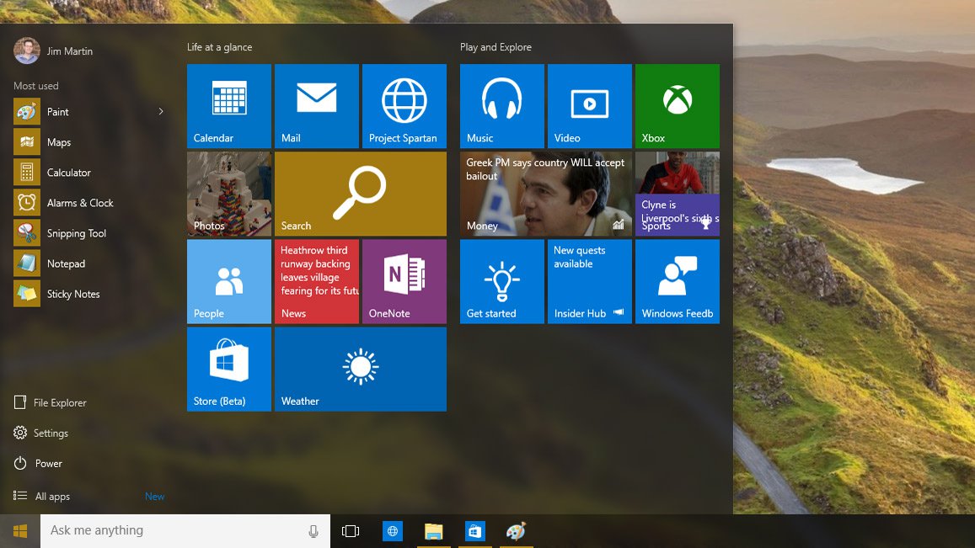Open the Windows Feedback tile
This screenshot has height=548, width=975.
tap(678, 281)
